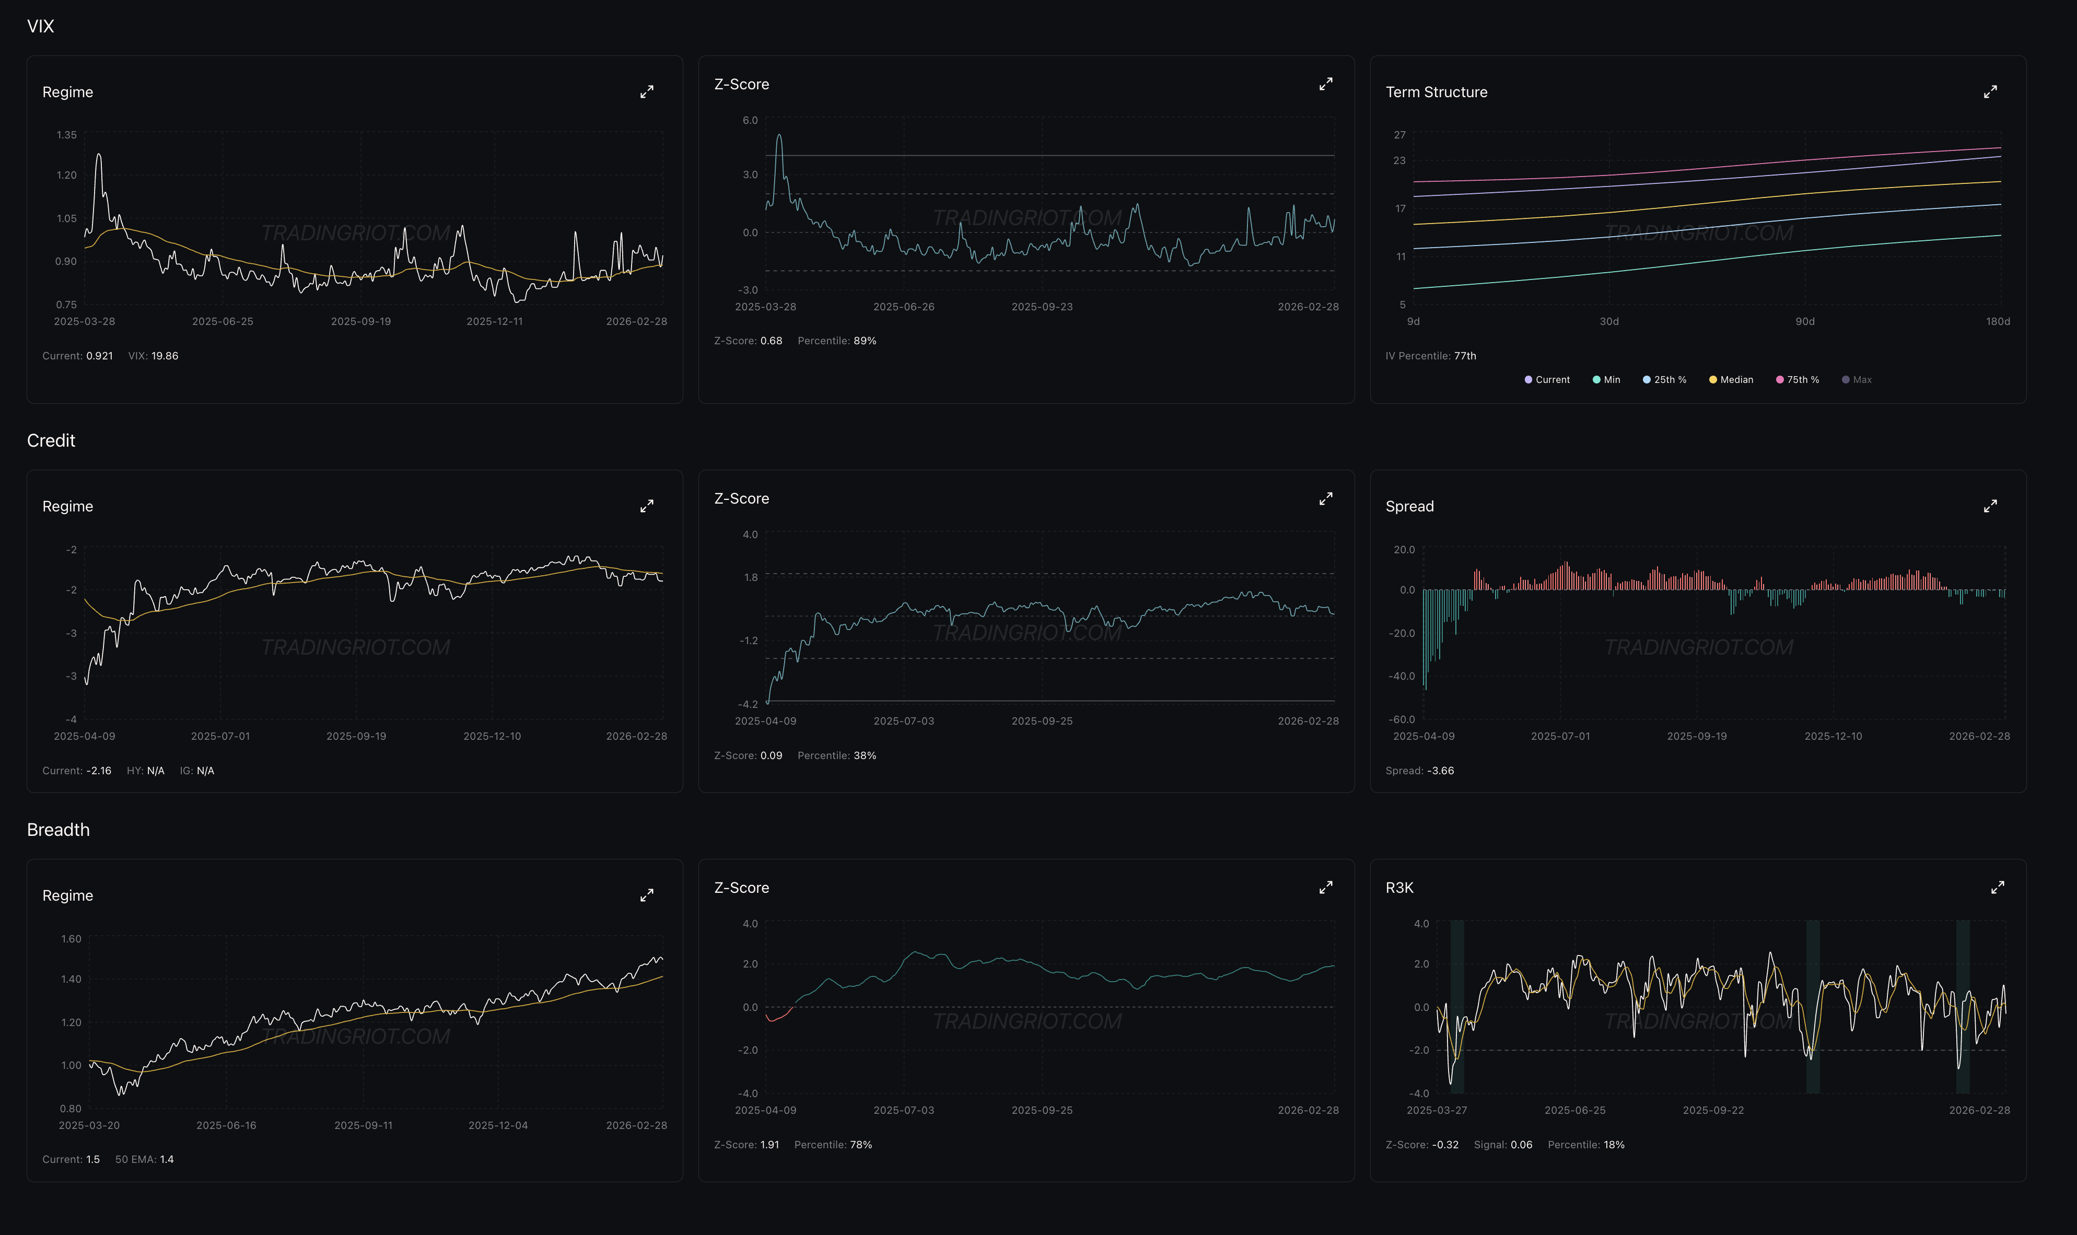
Task: Enable the greyed-out Max legend series
Action: 1861,379
